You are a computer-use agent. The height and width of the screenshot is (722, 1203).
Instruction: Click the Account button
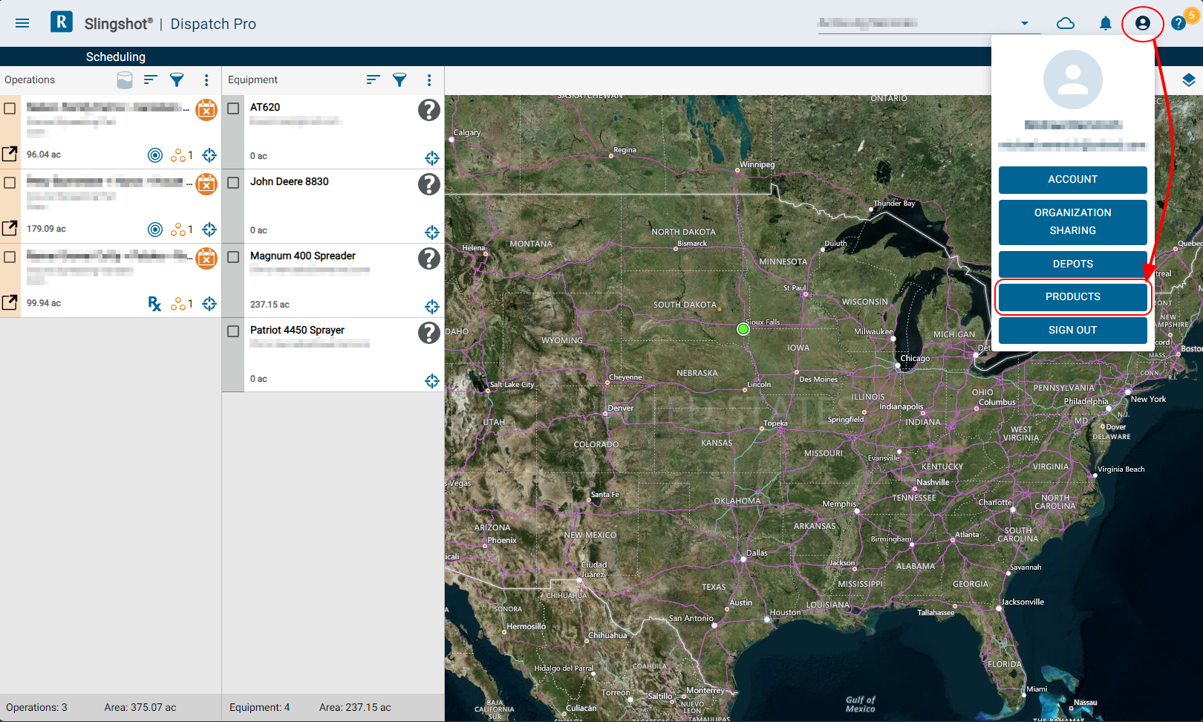(1072, 179)
